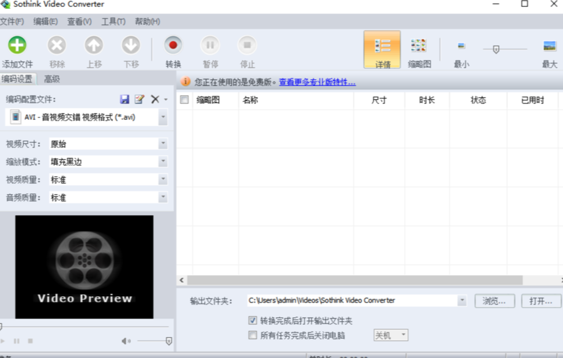
Task: Open the output folder path dropdown
Action: 462,300
